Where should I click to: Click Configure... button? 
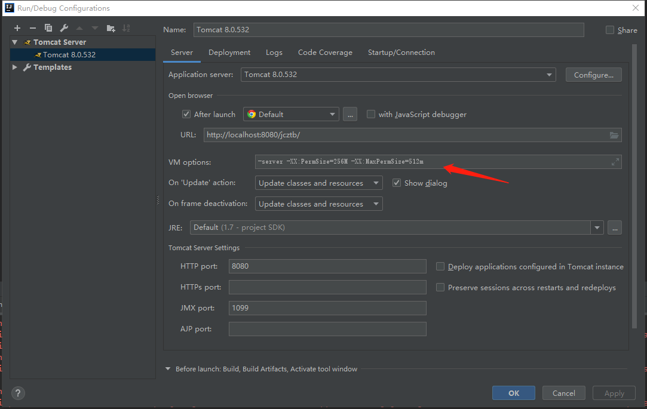pyautogui.click(x=593, y=75)
